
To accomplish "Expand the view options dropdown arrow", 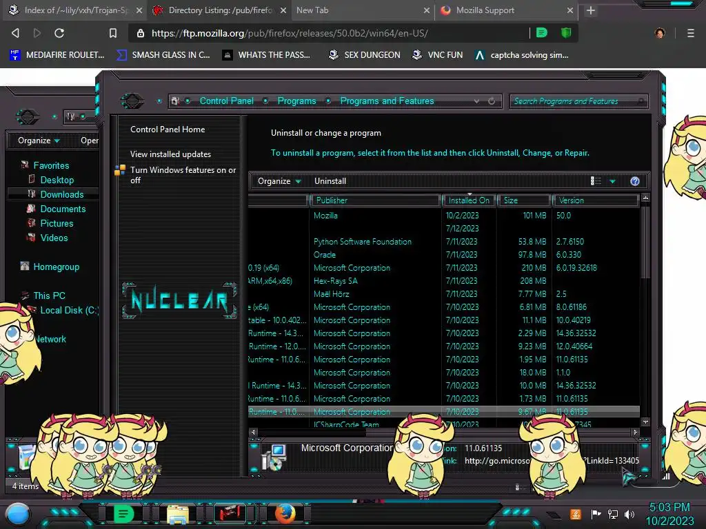I will click(x=612, y=181).
